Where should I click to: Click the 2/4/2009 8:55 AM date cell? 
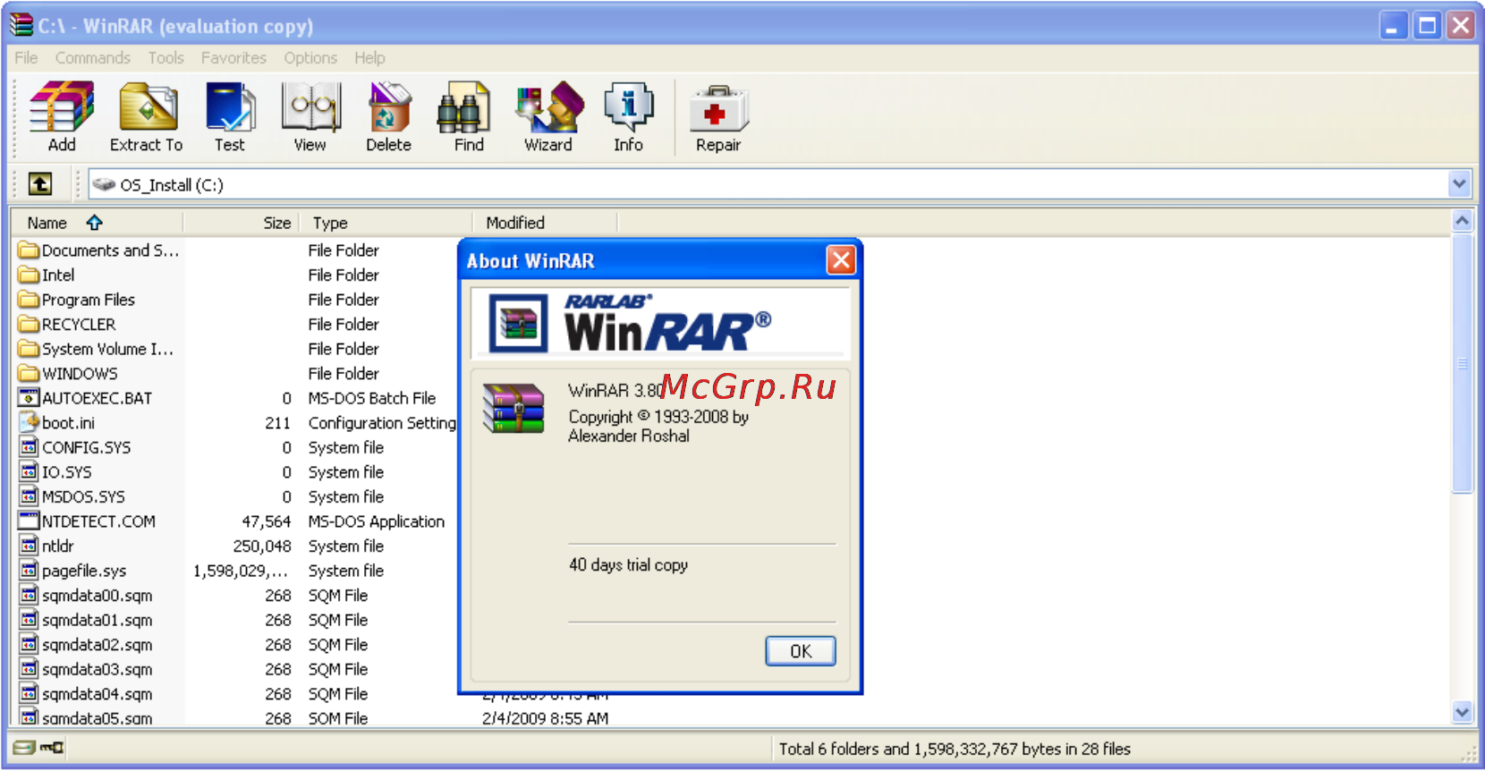click(545, 718)
